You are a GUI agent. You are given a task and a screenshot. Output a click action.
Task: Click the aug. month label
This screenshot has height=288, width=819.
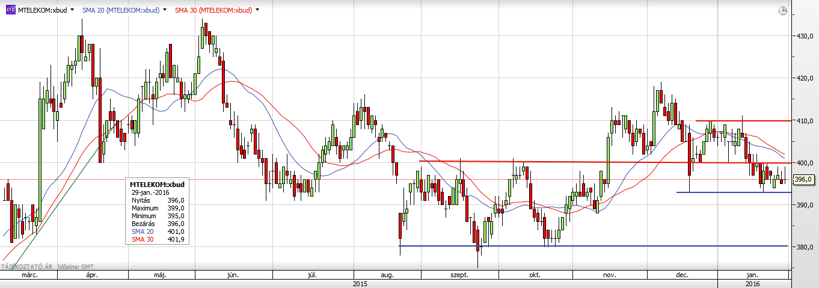click(x=387, y=275)
